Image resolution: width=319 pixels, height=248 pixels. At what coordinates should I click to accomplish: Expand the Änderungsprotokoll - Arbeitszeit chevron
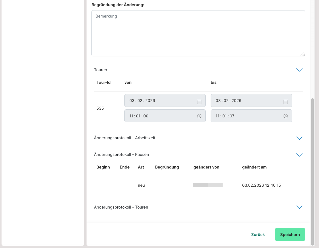point(299,138)
